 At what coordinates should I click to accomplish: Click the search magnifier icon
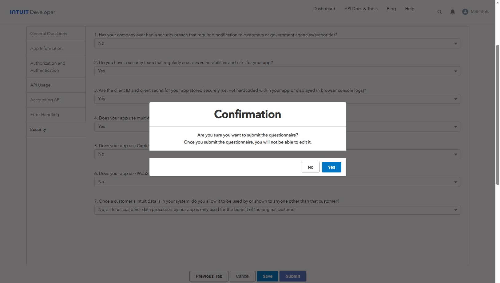click(x=439, y=12)
